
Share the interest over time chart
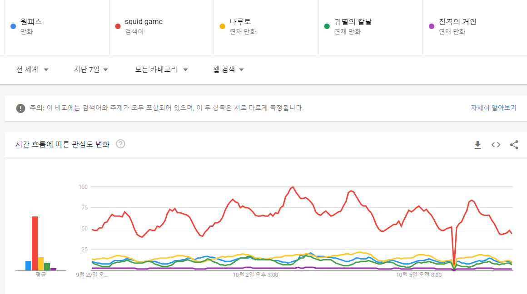pyautogui.click(x=514, y=145)
